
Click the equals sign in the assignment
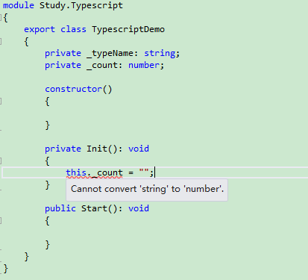[x=131, y=172]
